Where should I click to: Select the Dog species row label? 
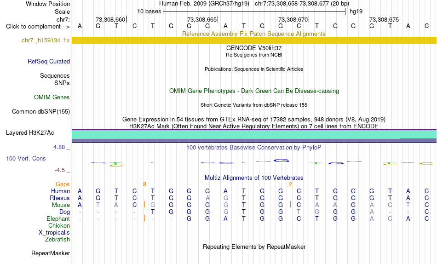pyautogui.click(x=64, y=212)
